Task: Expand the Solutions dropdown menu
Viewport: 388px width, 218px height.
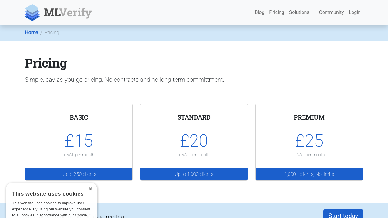Action: 301,12
